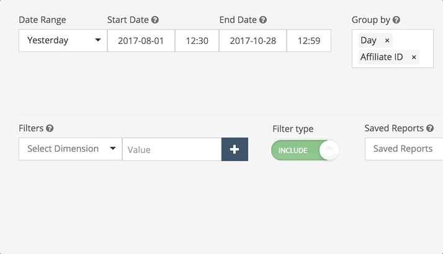
Task: Toggle the INCLUDE filter type switch
Action: coord(305,150)
